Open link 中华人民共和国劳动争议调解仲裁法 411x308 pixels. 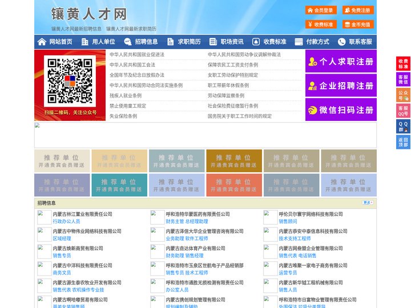click(x=244, y=55)
